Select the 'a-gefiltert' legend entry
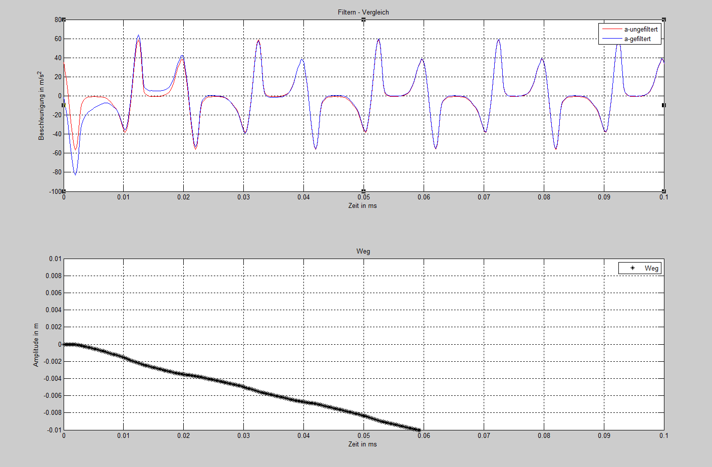This screenshot has width=712, height=467. (637, 39)
